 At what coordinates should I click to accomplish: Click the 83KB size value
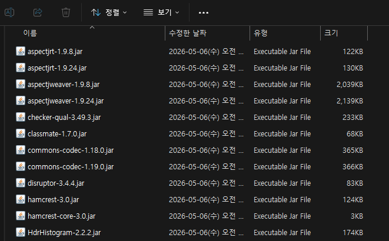(355, 183)
